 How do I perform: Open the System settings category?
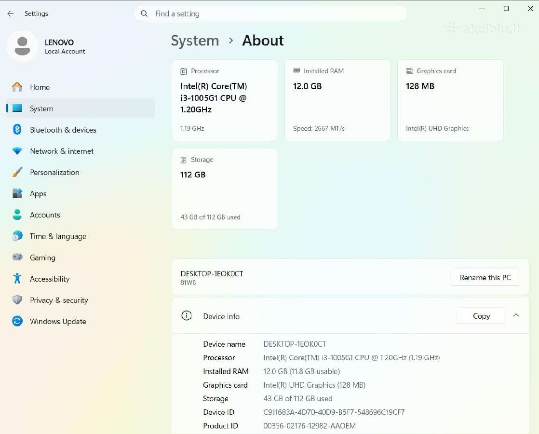pos(81,108)
